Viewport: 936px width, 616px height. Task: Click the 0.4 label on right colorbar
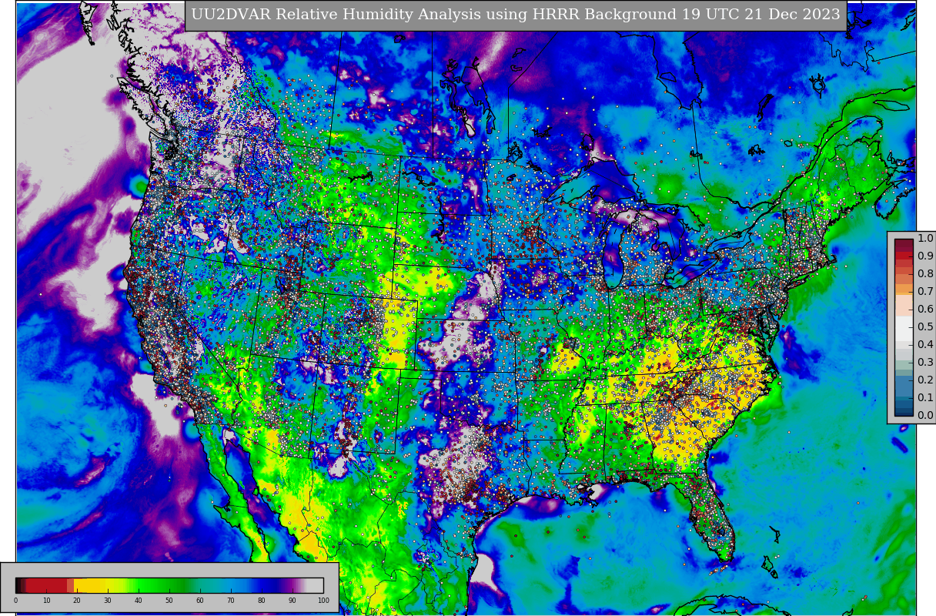(925, 345)
